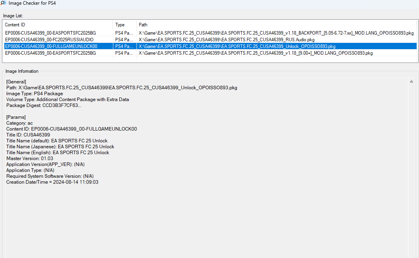This screenshot has height=258, width=419.
Task: Select the v1.18_[9.00+] MOD.LANG package path
Action: tap(256, 53)
